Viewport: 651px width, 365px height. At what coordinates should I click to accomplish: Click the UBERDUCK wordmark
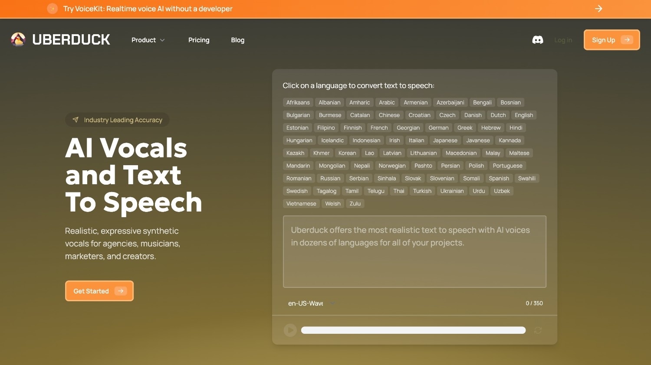pyautogui.click(x=71, y=39)
